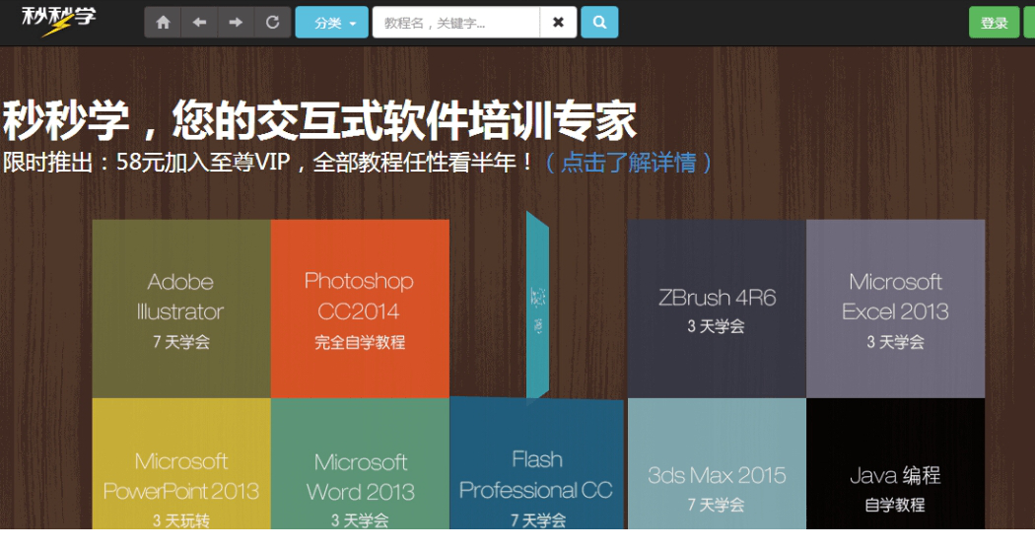Click the headline 秒秒学，您的交互式软件培训专家

click(x=319, y=121)
